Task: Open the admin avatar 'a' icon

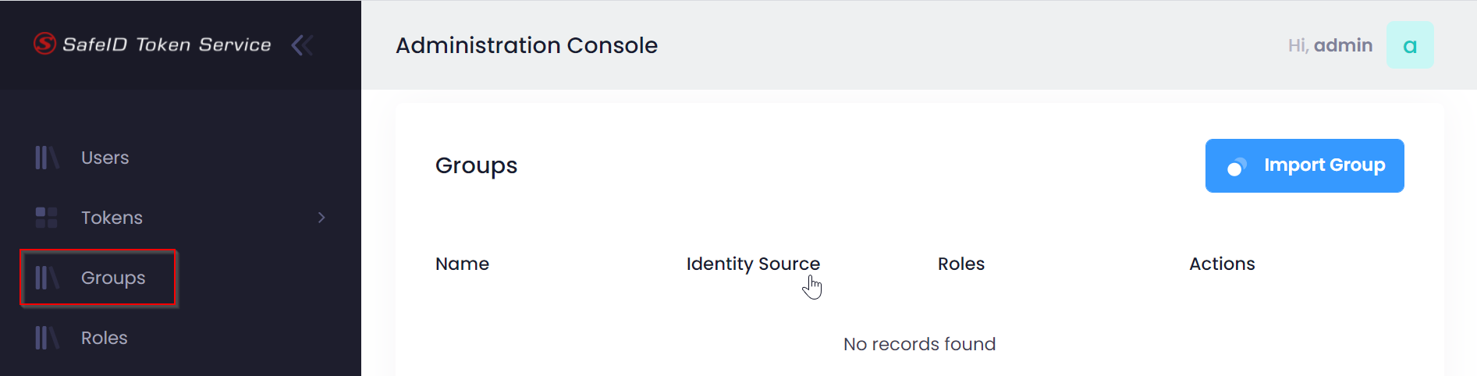Action: pos(1409,45)
